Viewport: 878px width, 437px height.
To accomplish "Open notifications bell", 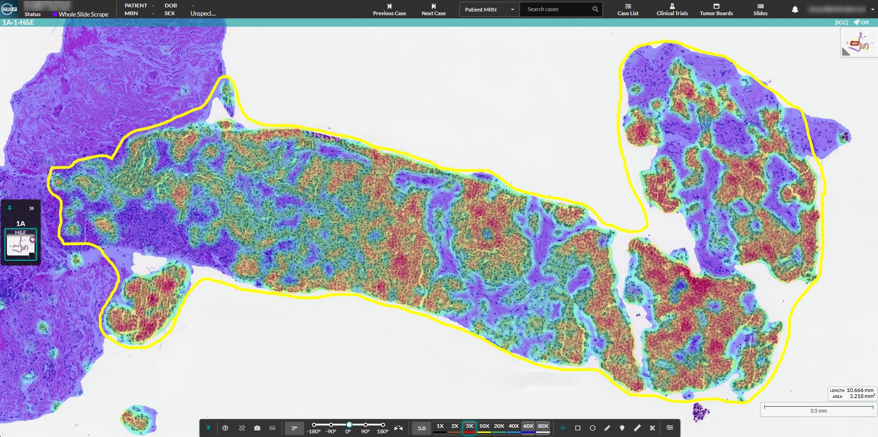I will coord(795,9).
